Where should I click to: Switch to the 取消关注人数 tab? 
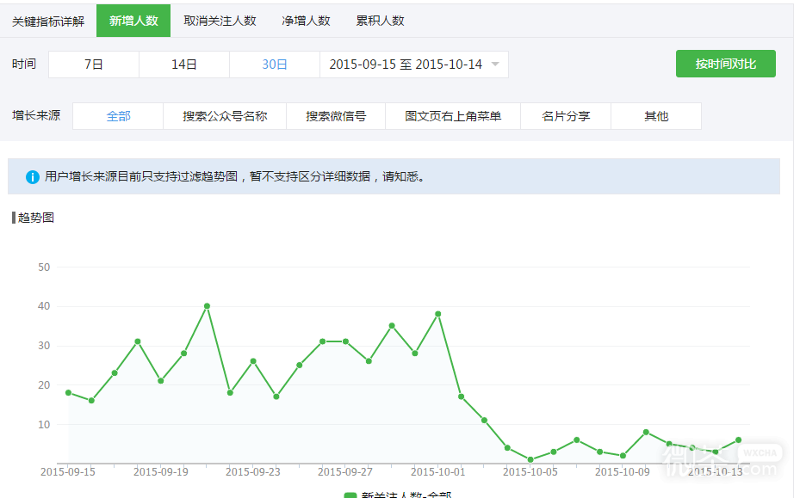[x=220, y=21]
